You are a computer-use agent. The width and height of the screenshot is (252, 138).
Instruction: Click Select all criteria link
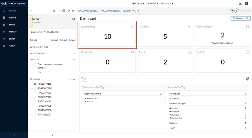pos(55,40)
